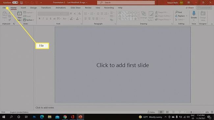
Task: Open the Shape Outline dropdown
Action: [163, 16]
